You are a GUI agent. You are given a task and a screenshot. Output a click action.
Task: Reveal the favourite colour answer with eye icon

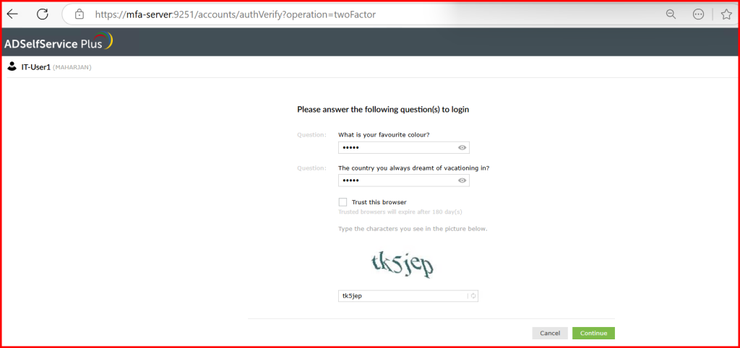pos(462,147)
